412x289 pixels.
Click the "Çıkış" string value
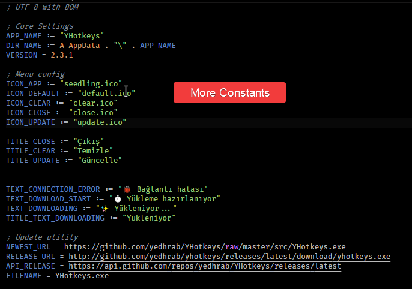[89, 142]
